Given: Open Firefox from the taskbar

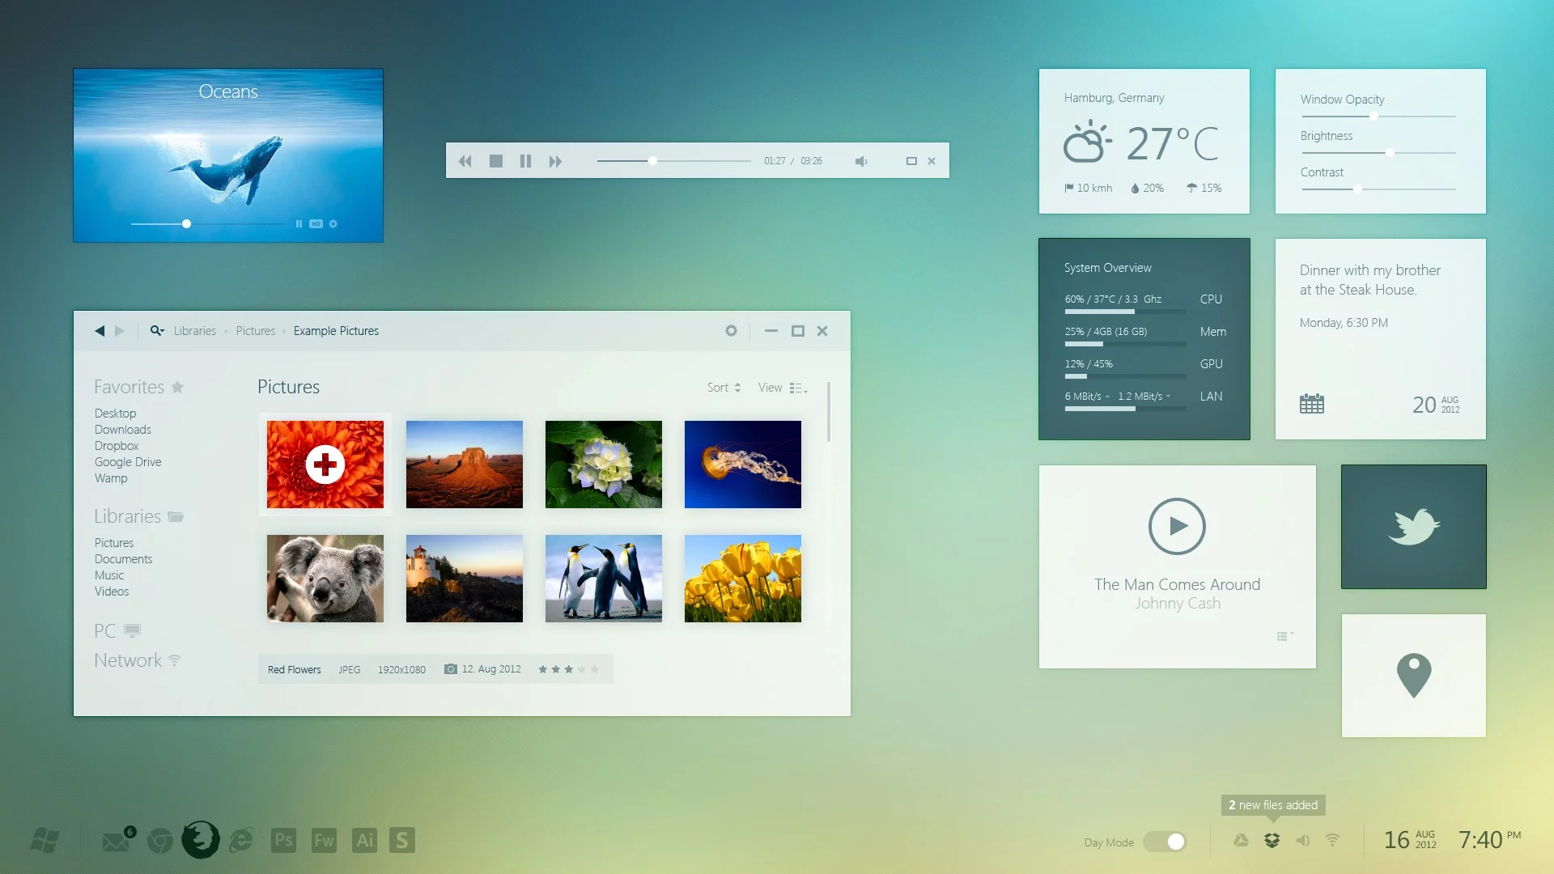Looking at the screenshot, I should click(200, 840).
